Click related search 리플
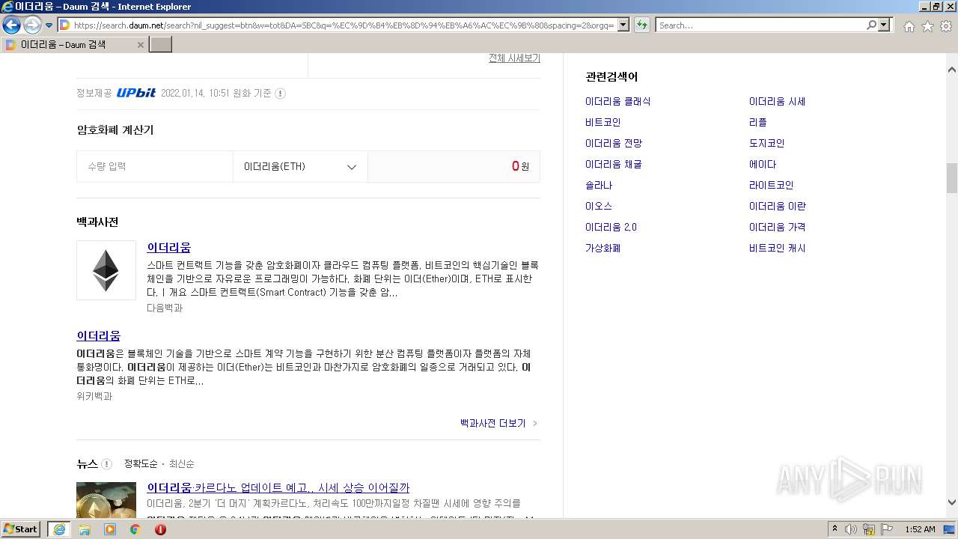 tap(758, 122)
